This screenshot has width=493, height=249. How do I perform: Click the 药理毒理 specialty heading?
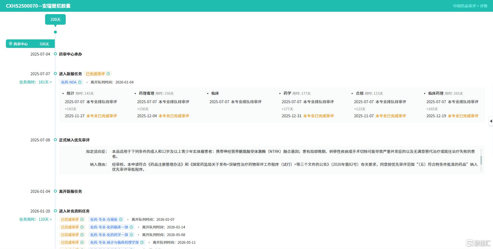[146, 93]
